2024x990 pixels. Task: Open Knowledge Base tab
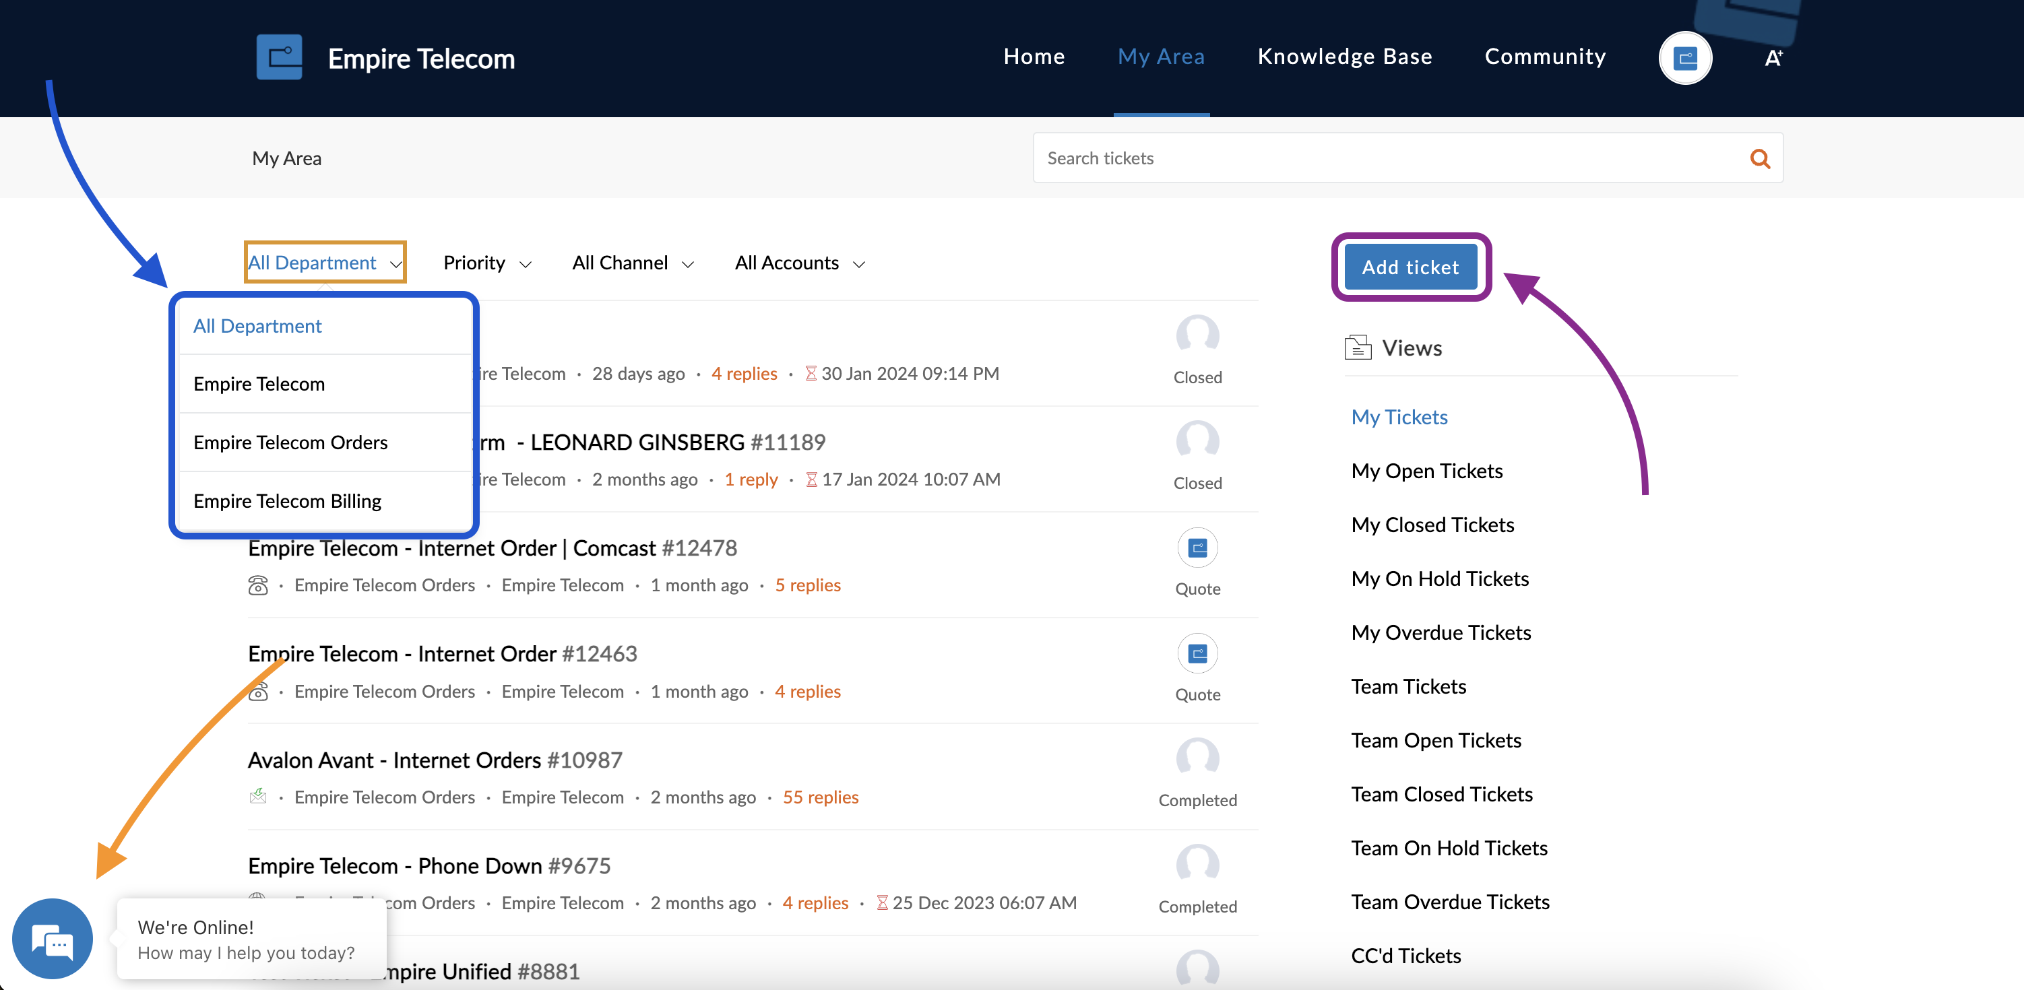(1344, 57)
